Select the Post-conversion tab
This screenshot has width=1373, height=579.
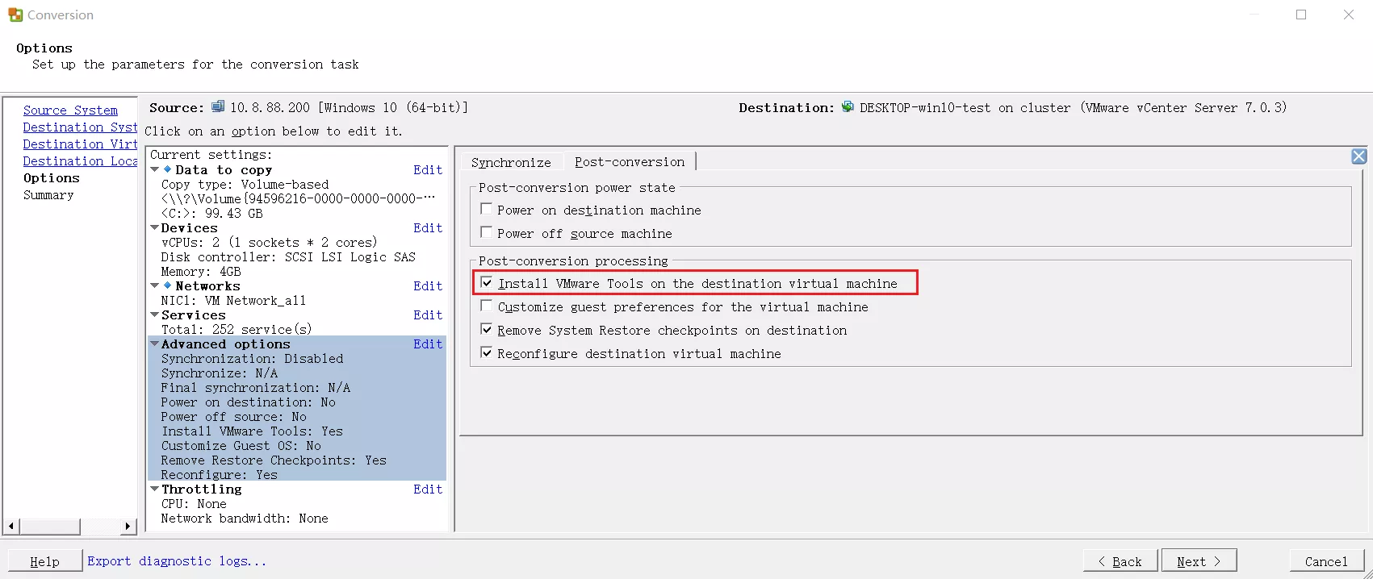(x=630, y=162)
